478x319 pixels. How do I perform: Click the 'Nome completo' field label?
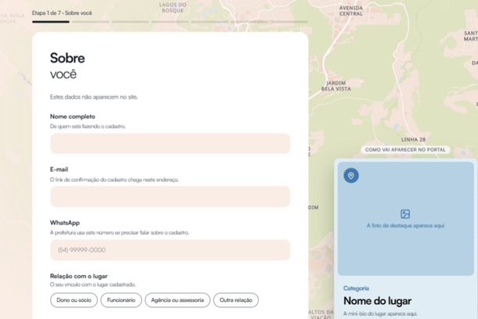(73, 117)
